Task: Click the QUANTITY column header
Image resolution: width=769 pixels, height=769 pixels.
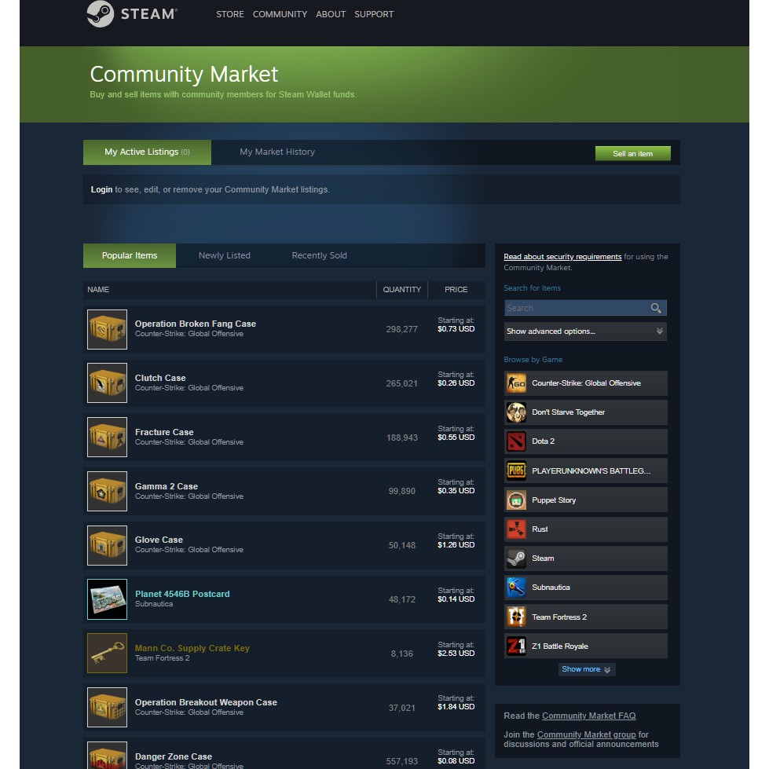Action: (401, 290)
